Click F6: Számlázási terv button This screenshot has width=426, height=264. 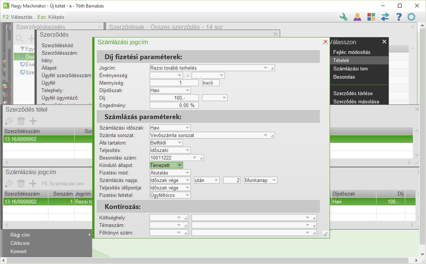(63, 184)
